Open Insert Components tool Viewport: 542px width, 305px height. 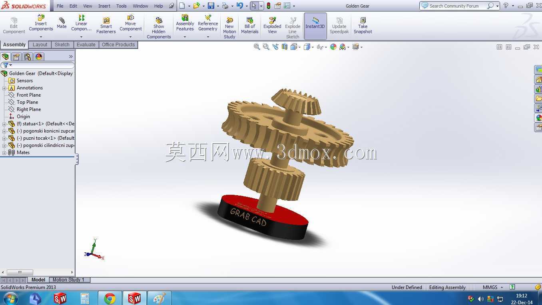point(41,23)
